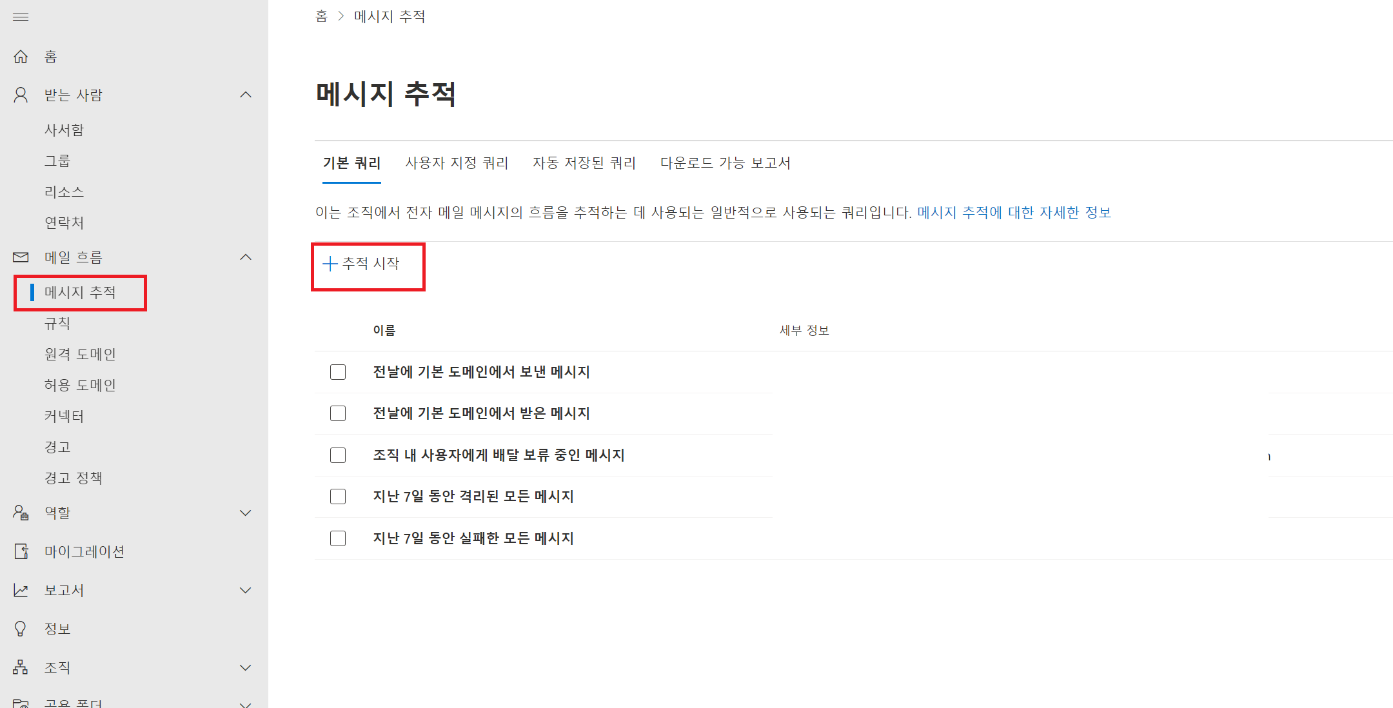Open '메시지 추적에 대한 자세한 정보' link
The height and width of the screenshot is (708, 1393).
pyautogui.click(x=1014, y=213)
